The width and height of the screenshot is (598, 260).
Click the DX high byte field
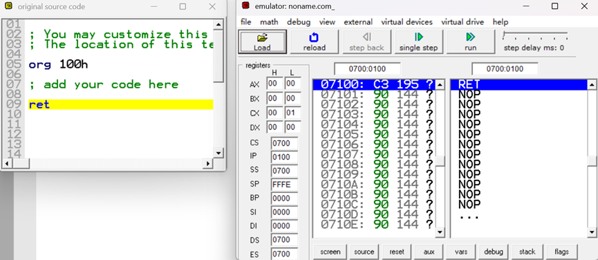[274, 127]
